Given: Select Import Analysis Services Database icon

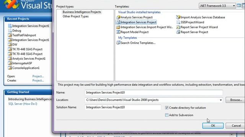Looking at the screenshot, I should (178, 17).
